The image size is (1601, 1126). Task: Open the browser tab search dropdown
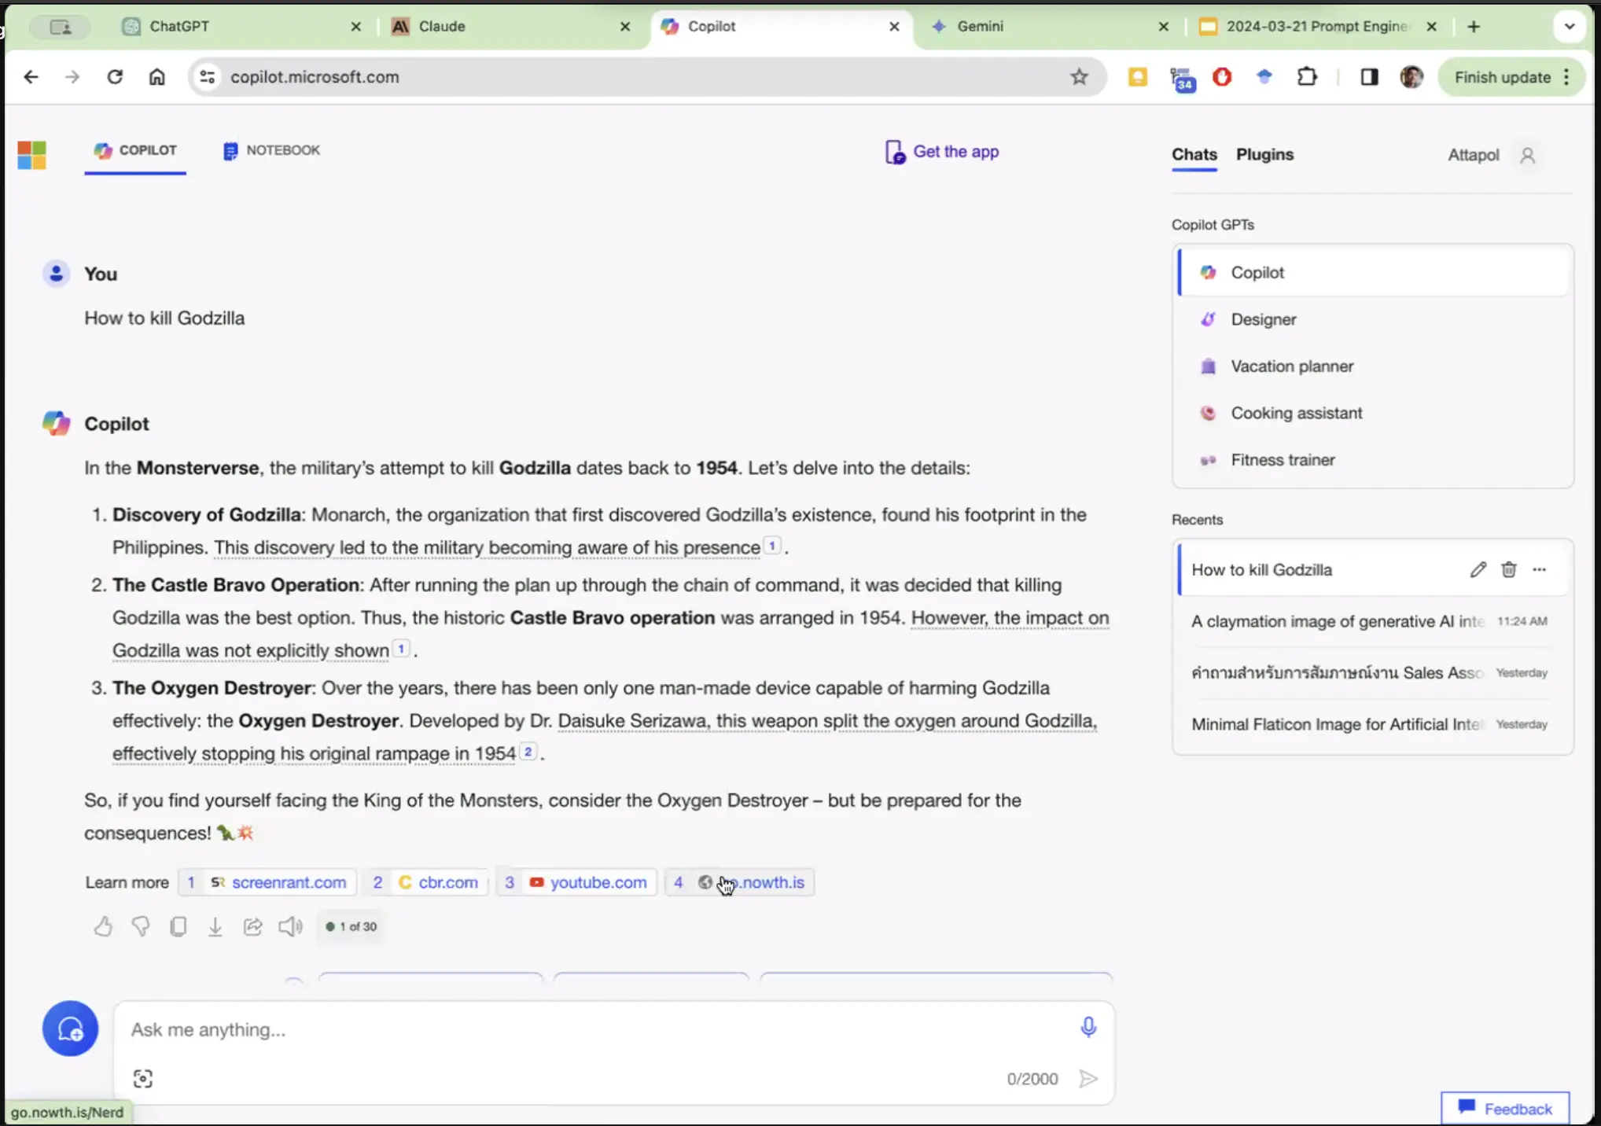1570,26
